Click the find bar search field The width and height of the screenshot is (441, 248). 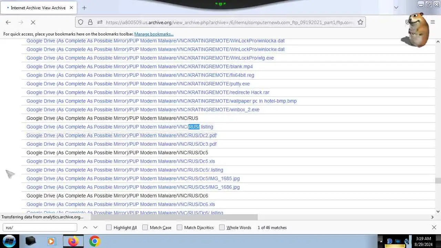click(40, 227)
